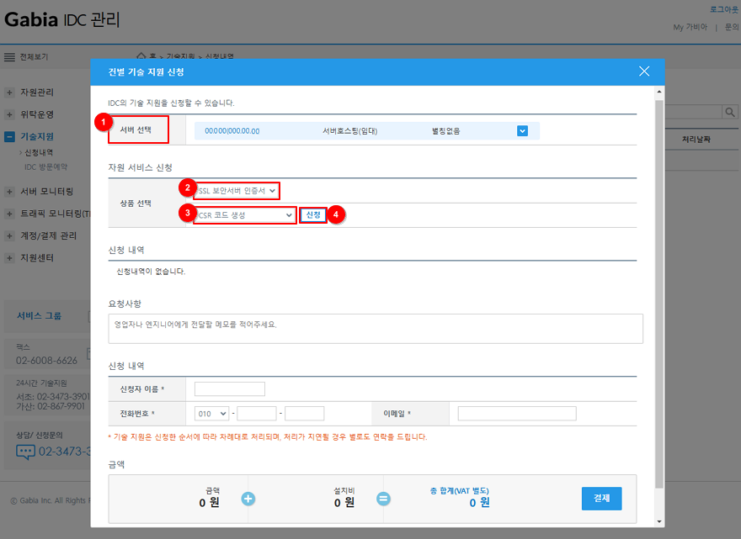741x539 pixels.
Task: Click the 서비스 그룹 heading in sidebar
Action: coord(40,316)
